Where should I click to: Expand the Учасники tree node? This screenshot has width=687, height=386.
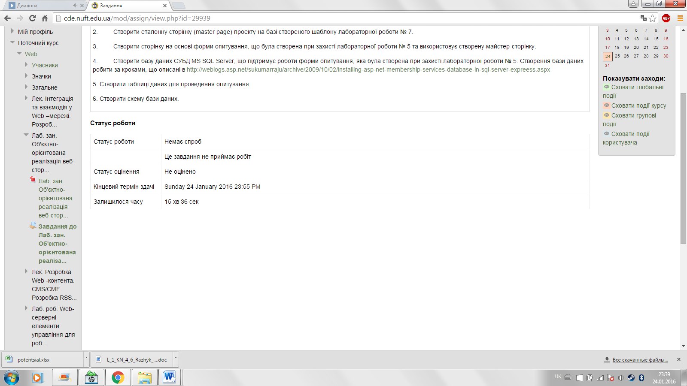[26, 65]
